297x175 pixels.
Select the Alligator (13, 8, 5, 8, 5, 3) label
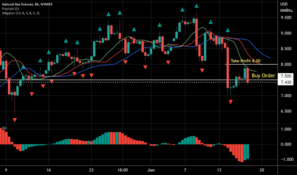[21, 13]
